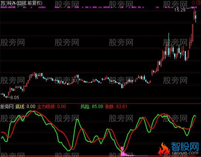The image size is (201, 157).
Task: Click the 主力吸货: 0.00 indicator value
Action: (x=52, y=107)
